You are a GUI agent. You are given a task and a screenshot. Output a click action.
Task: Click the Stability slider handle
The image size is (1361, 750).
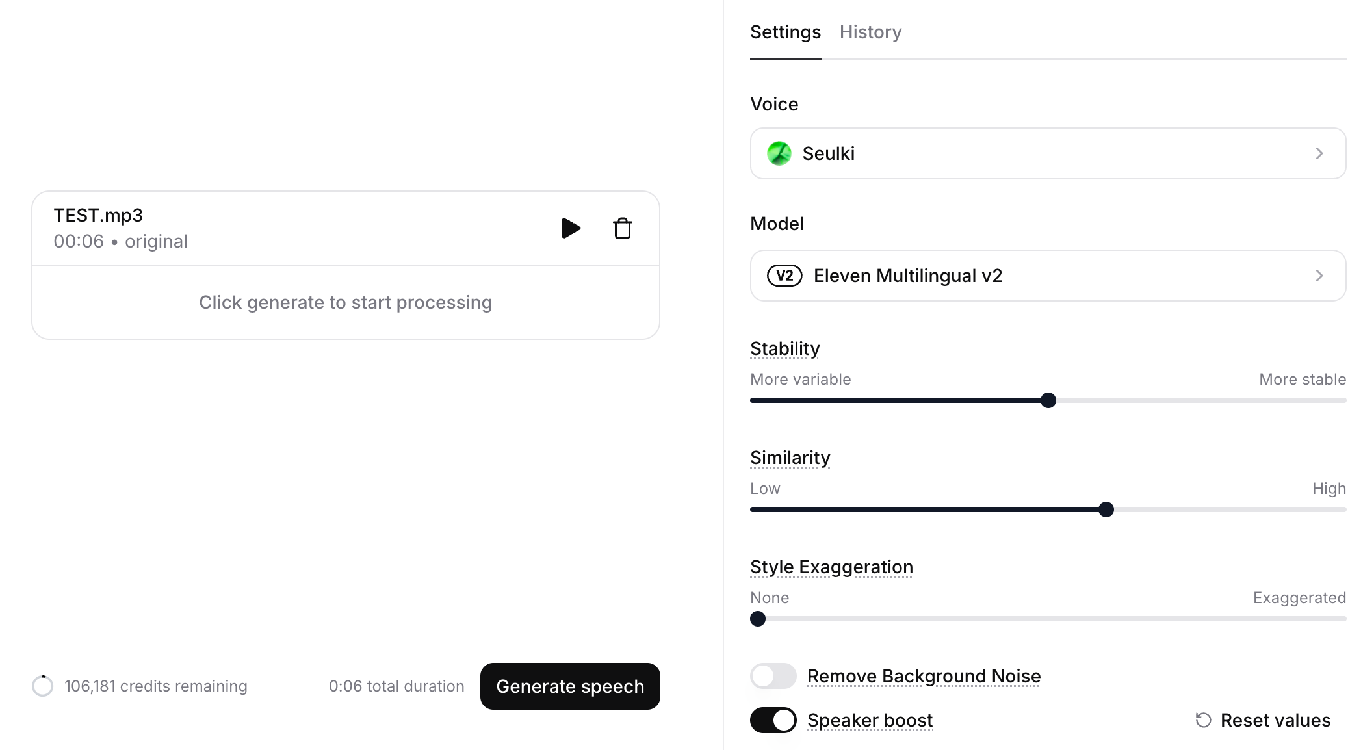click(x=1048, y=400)
